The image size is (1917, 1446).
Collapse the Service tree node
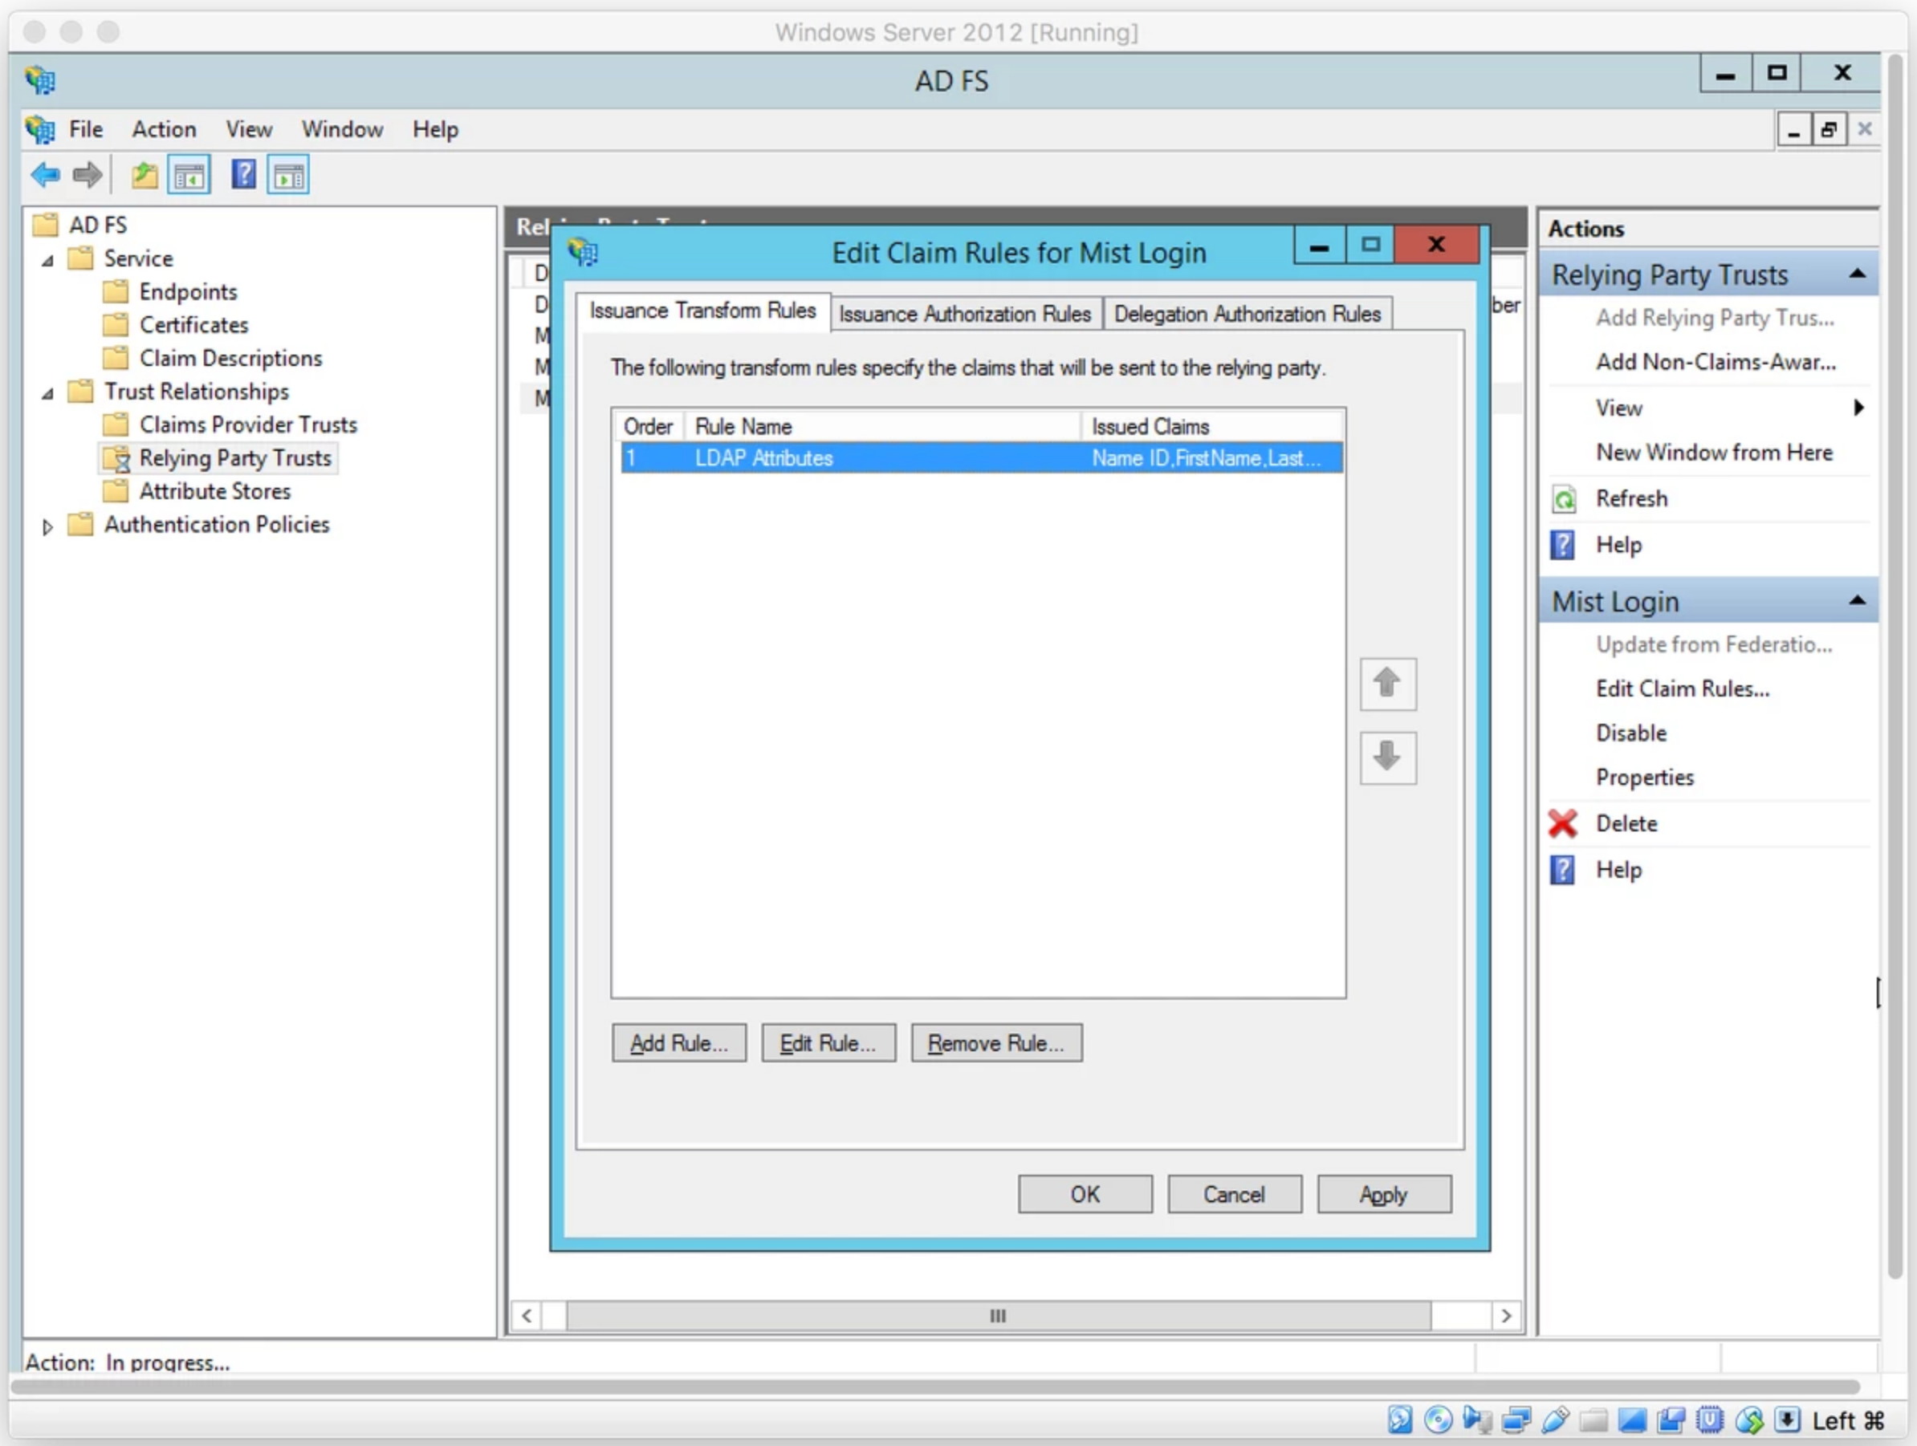48,260
